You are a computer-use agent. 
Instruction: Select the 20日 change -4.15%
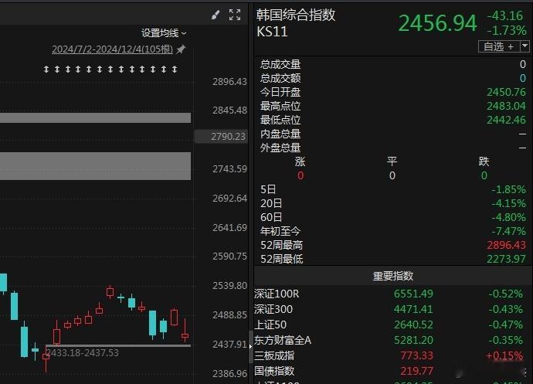[508, 203]
